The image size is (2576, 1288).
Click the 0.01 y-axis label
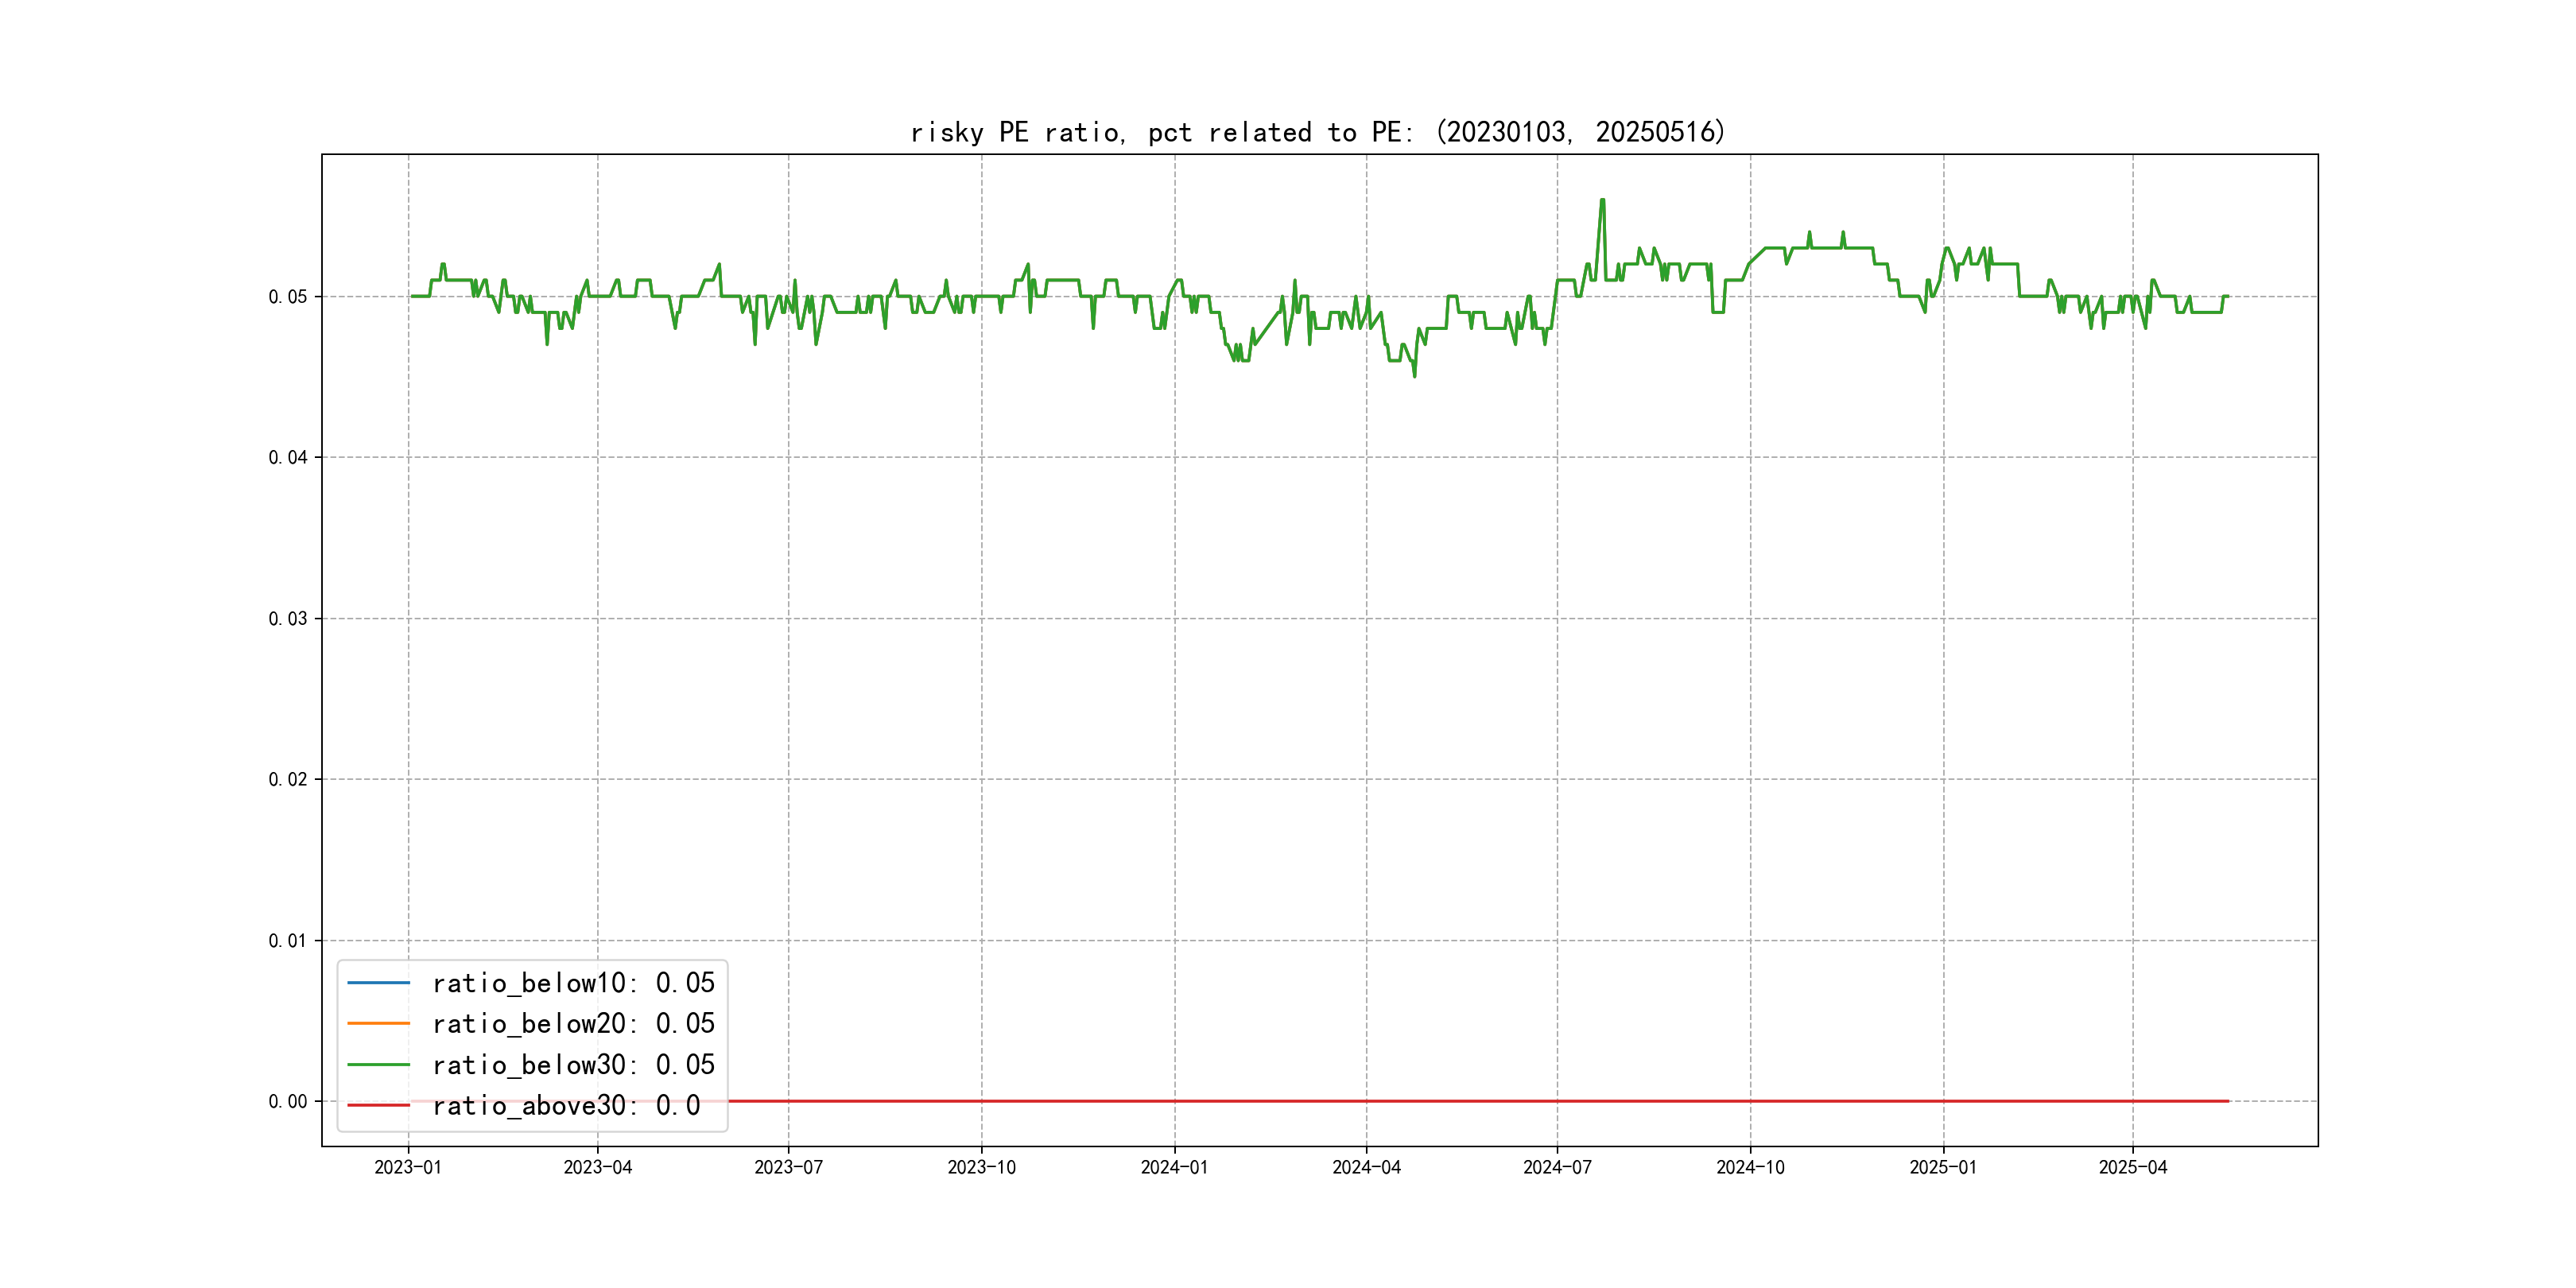pyautogui.click(x=288, y=941)
